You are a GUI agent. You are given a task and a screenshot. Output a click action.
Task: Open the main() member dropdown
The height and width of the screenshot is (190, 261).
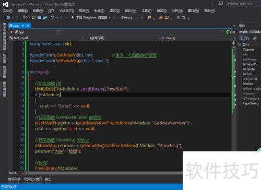point(198,38)
